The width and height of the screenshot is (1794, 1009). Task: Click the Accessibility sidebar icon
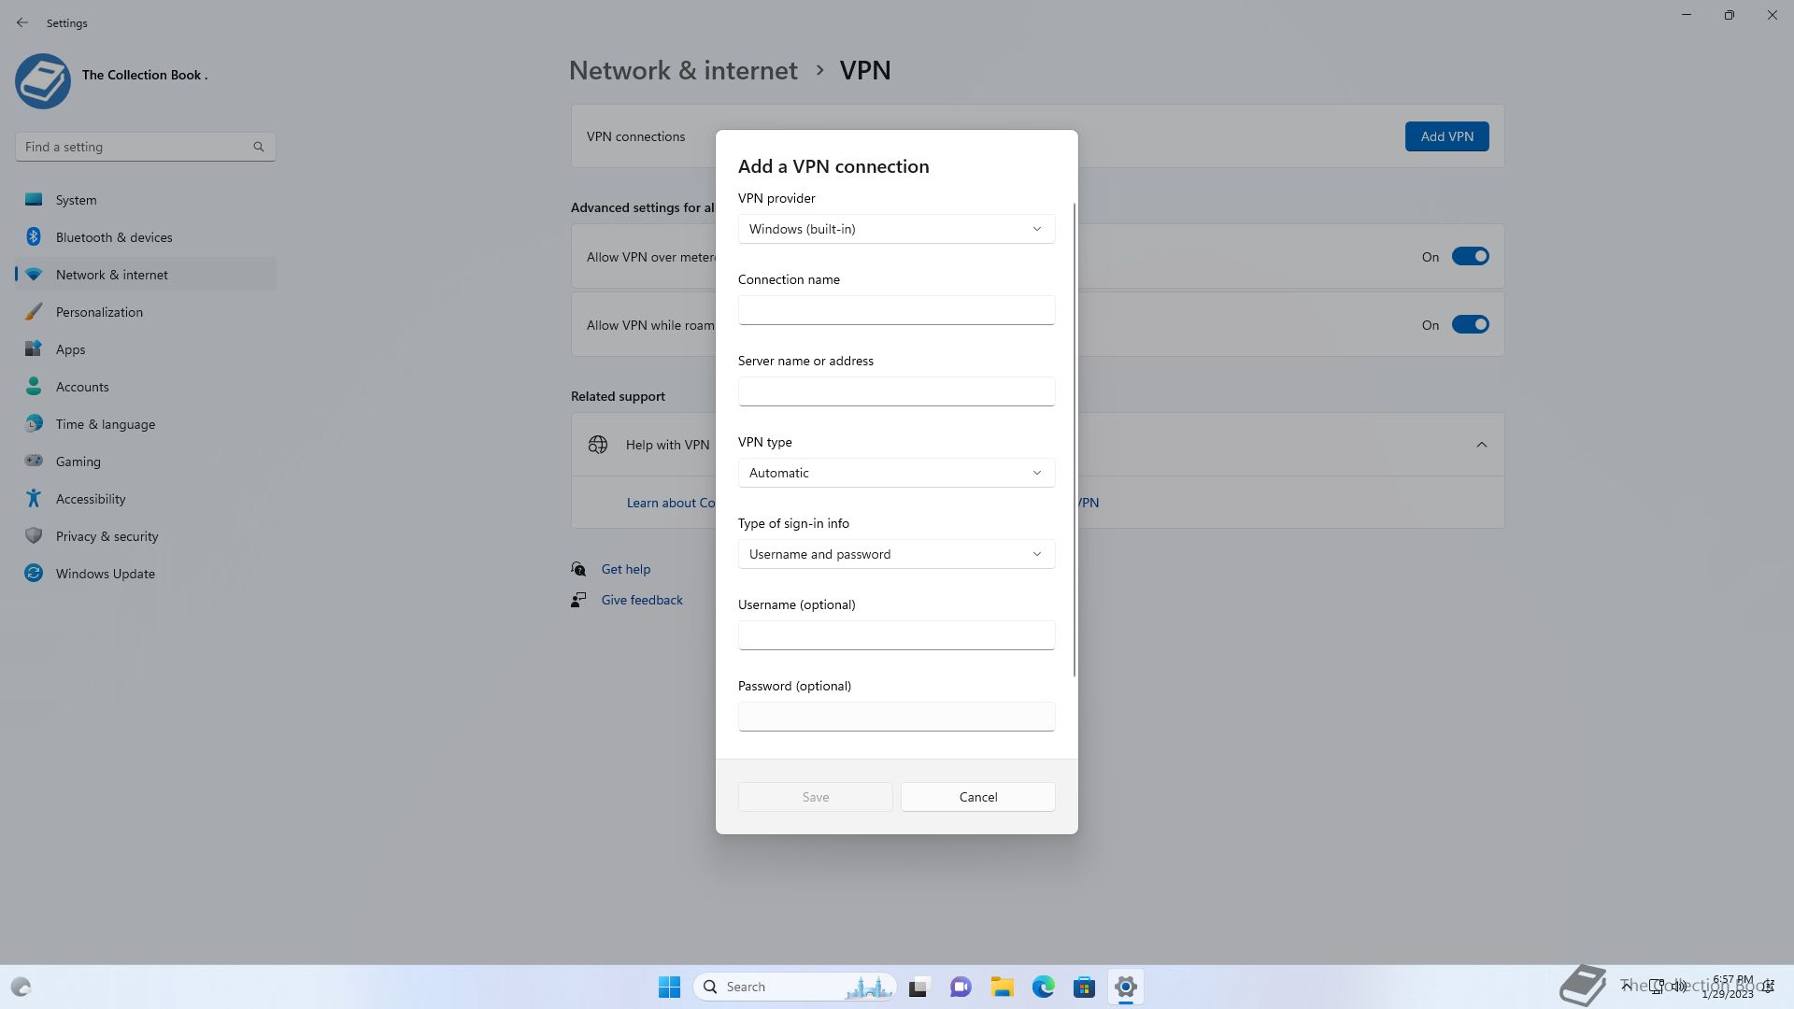tap(34, 499)
